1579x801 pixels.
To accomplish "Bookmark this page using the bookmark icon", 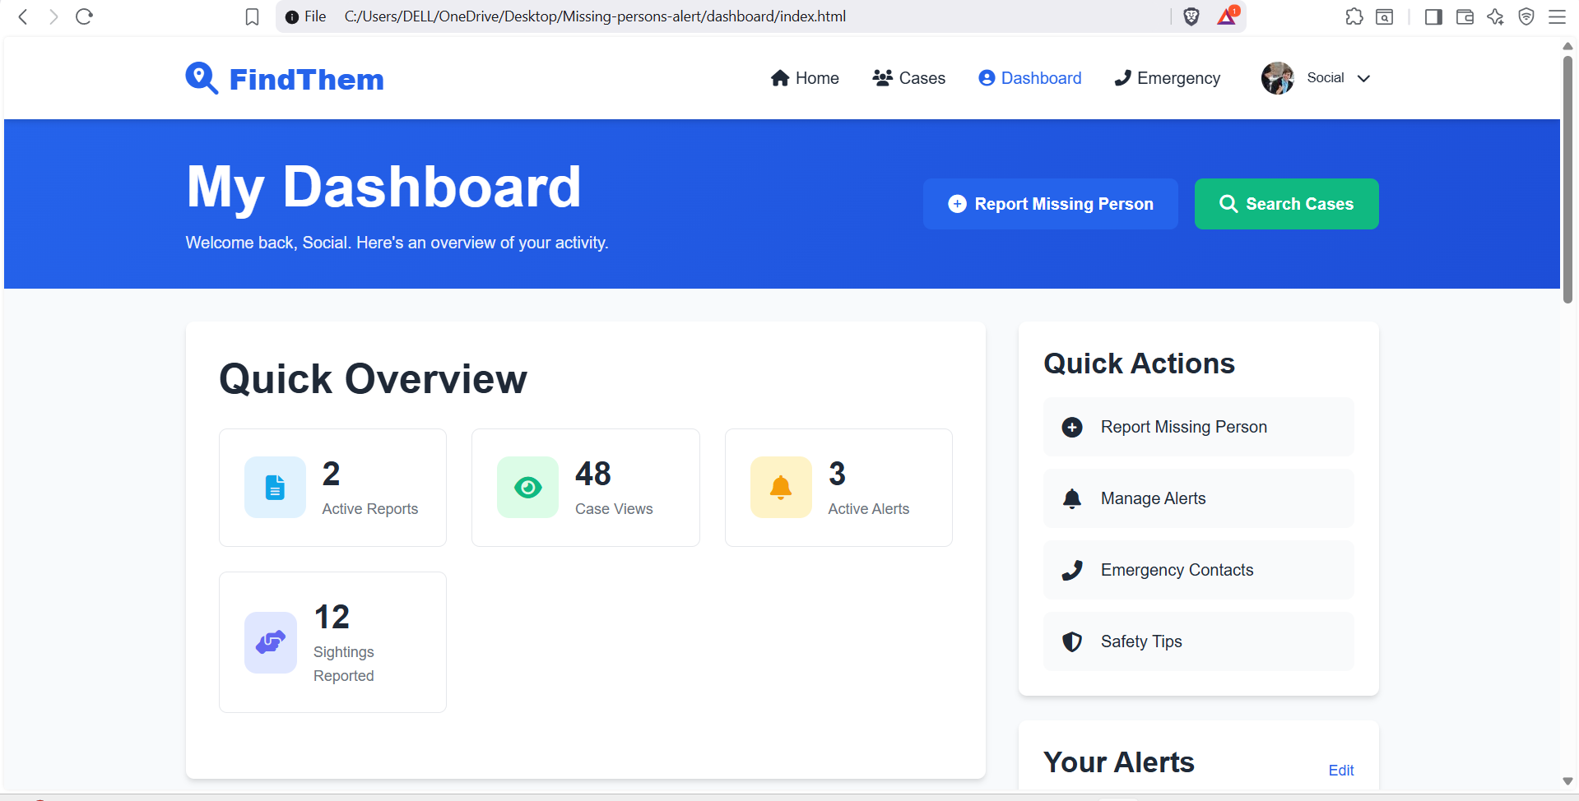I will [253, 16].
